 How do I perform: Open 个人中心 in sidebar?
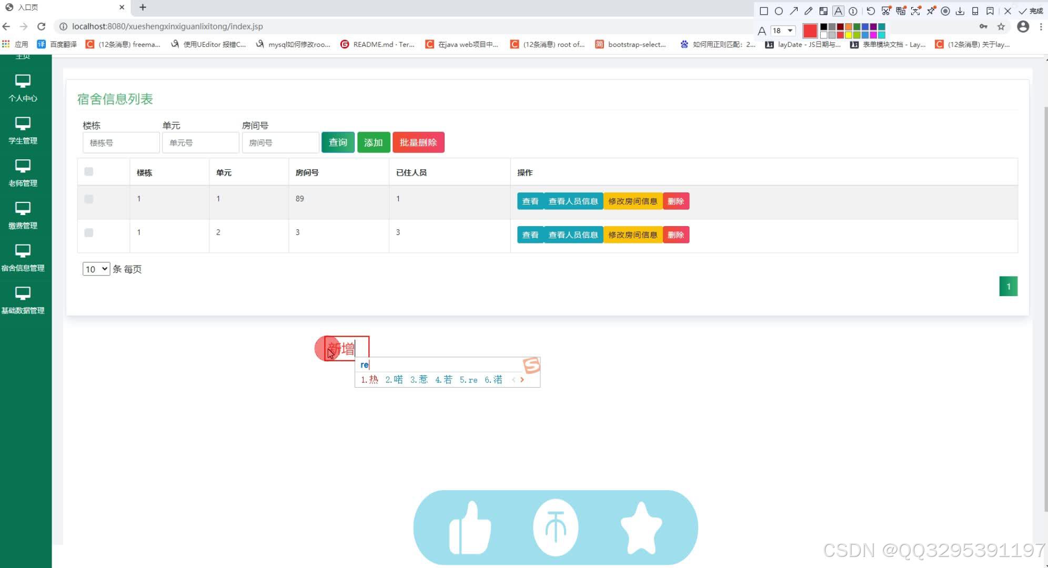click(23, 88)
